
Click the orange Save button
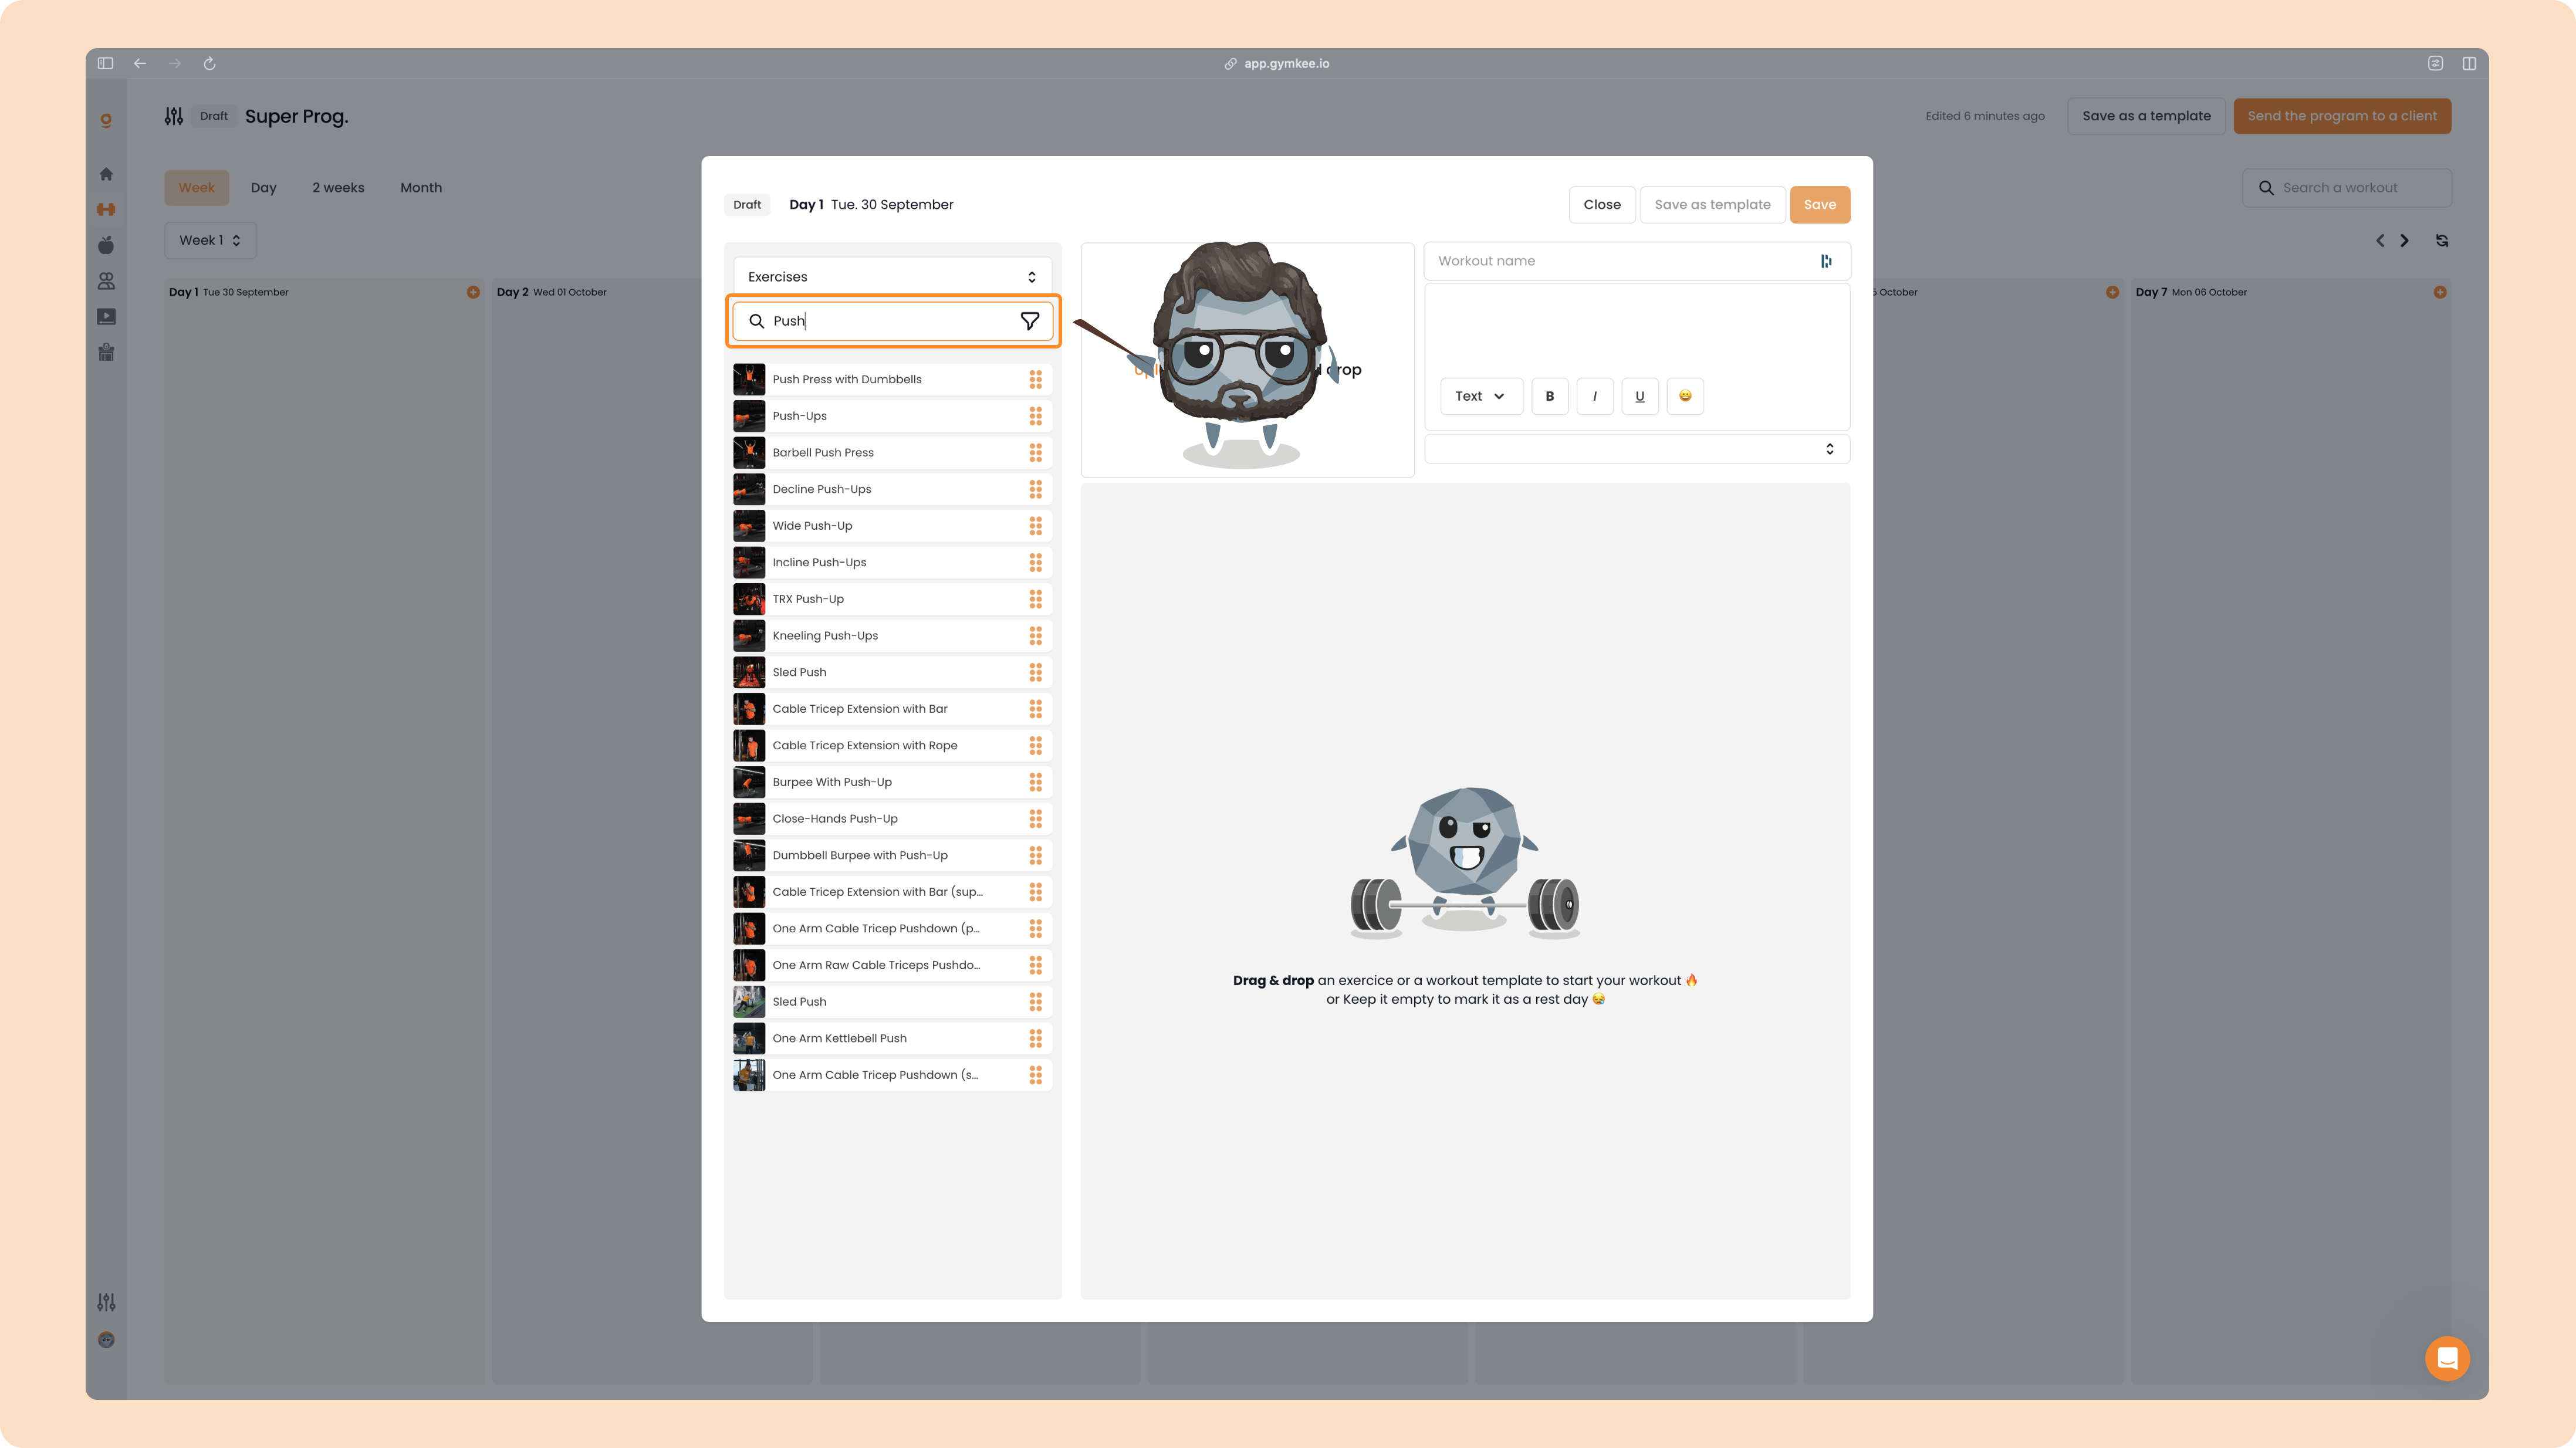tap(1820, 205)
